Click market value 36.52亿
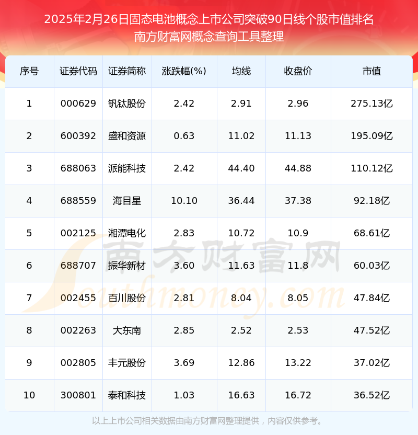The height and width of the screenshot is (435, 418). 371,395
